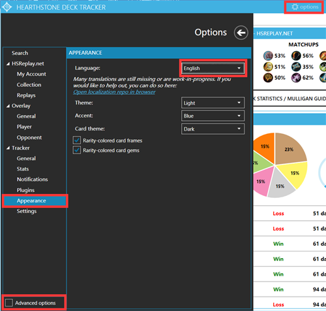Image resolution: width=326 pixels, height=311 pixels.
Task: Enable the Advanced options checkbox
Action: point(9,303)
